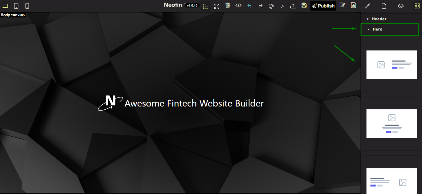Switch to tablet device preview
Screen dimensions: 422x194
pos(16,6)
